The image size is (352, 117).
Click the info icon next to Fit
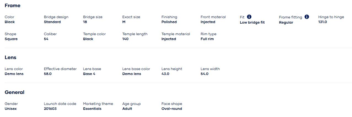[x=249, y=17]
